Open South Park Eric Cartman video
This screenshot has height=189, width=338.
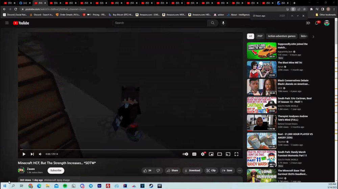262,105
